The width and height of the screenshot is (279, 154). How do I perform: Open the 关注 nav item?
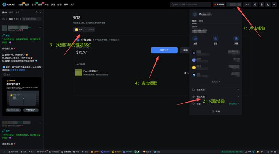53,4
